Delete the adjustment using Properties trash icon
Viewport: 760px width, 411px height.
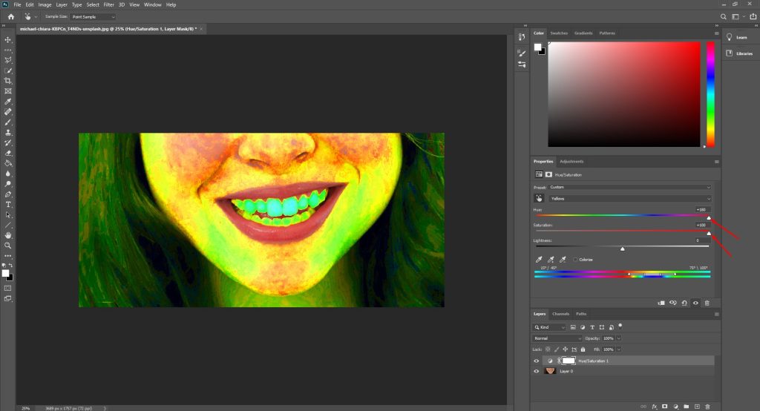tap(707, 303)
